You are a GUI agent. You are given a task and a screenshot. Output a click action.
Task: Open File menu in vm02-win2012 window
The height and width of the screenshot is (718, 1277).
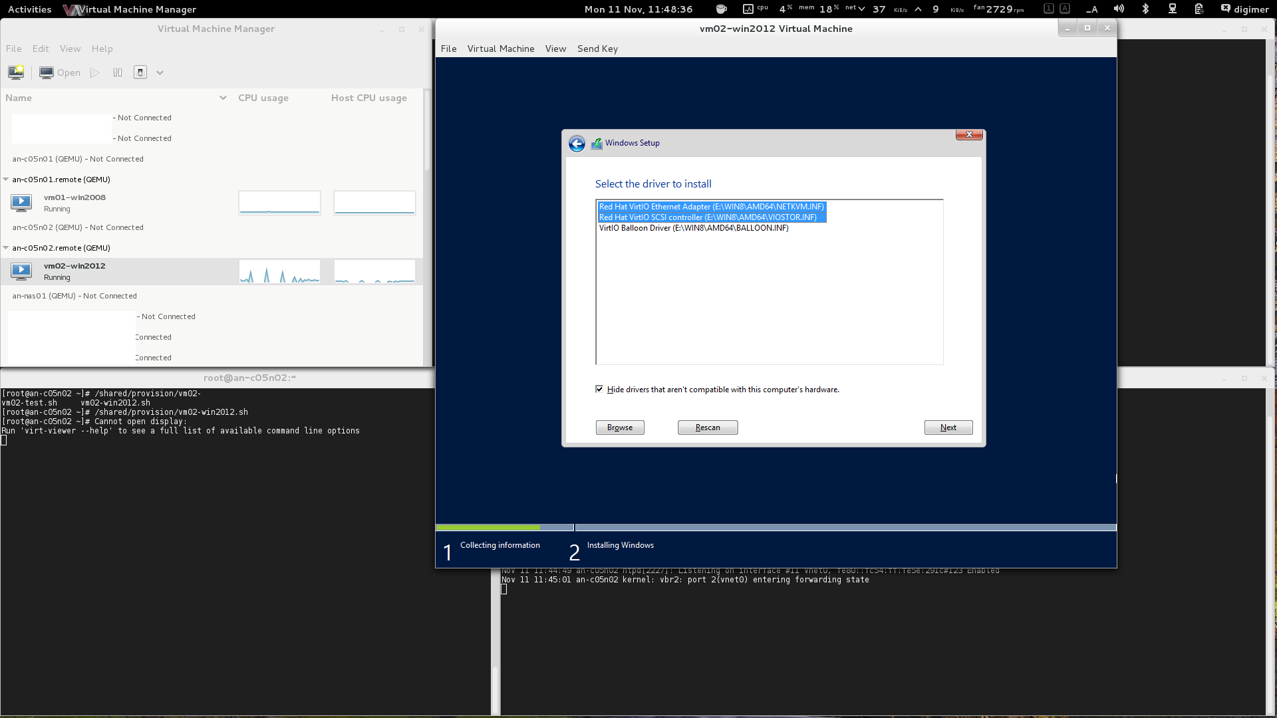pyautogui.click(x=449, y=49)
